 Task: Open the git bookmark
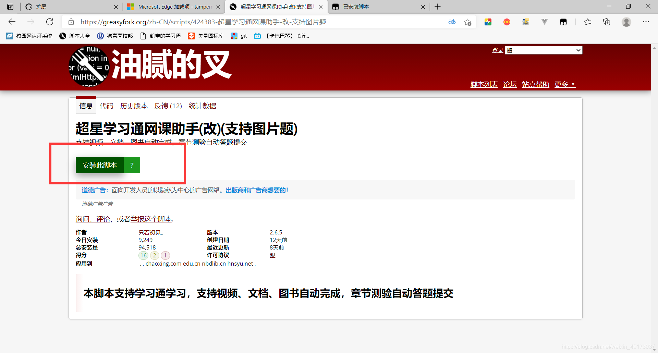tap(239, 36)
